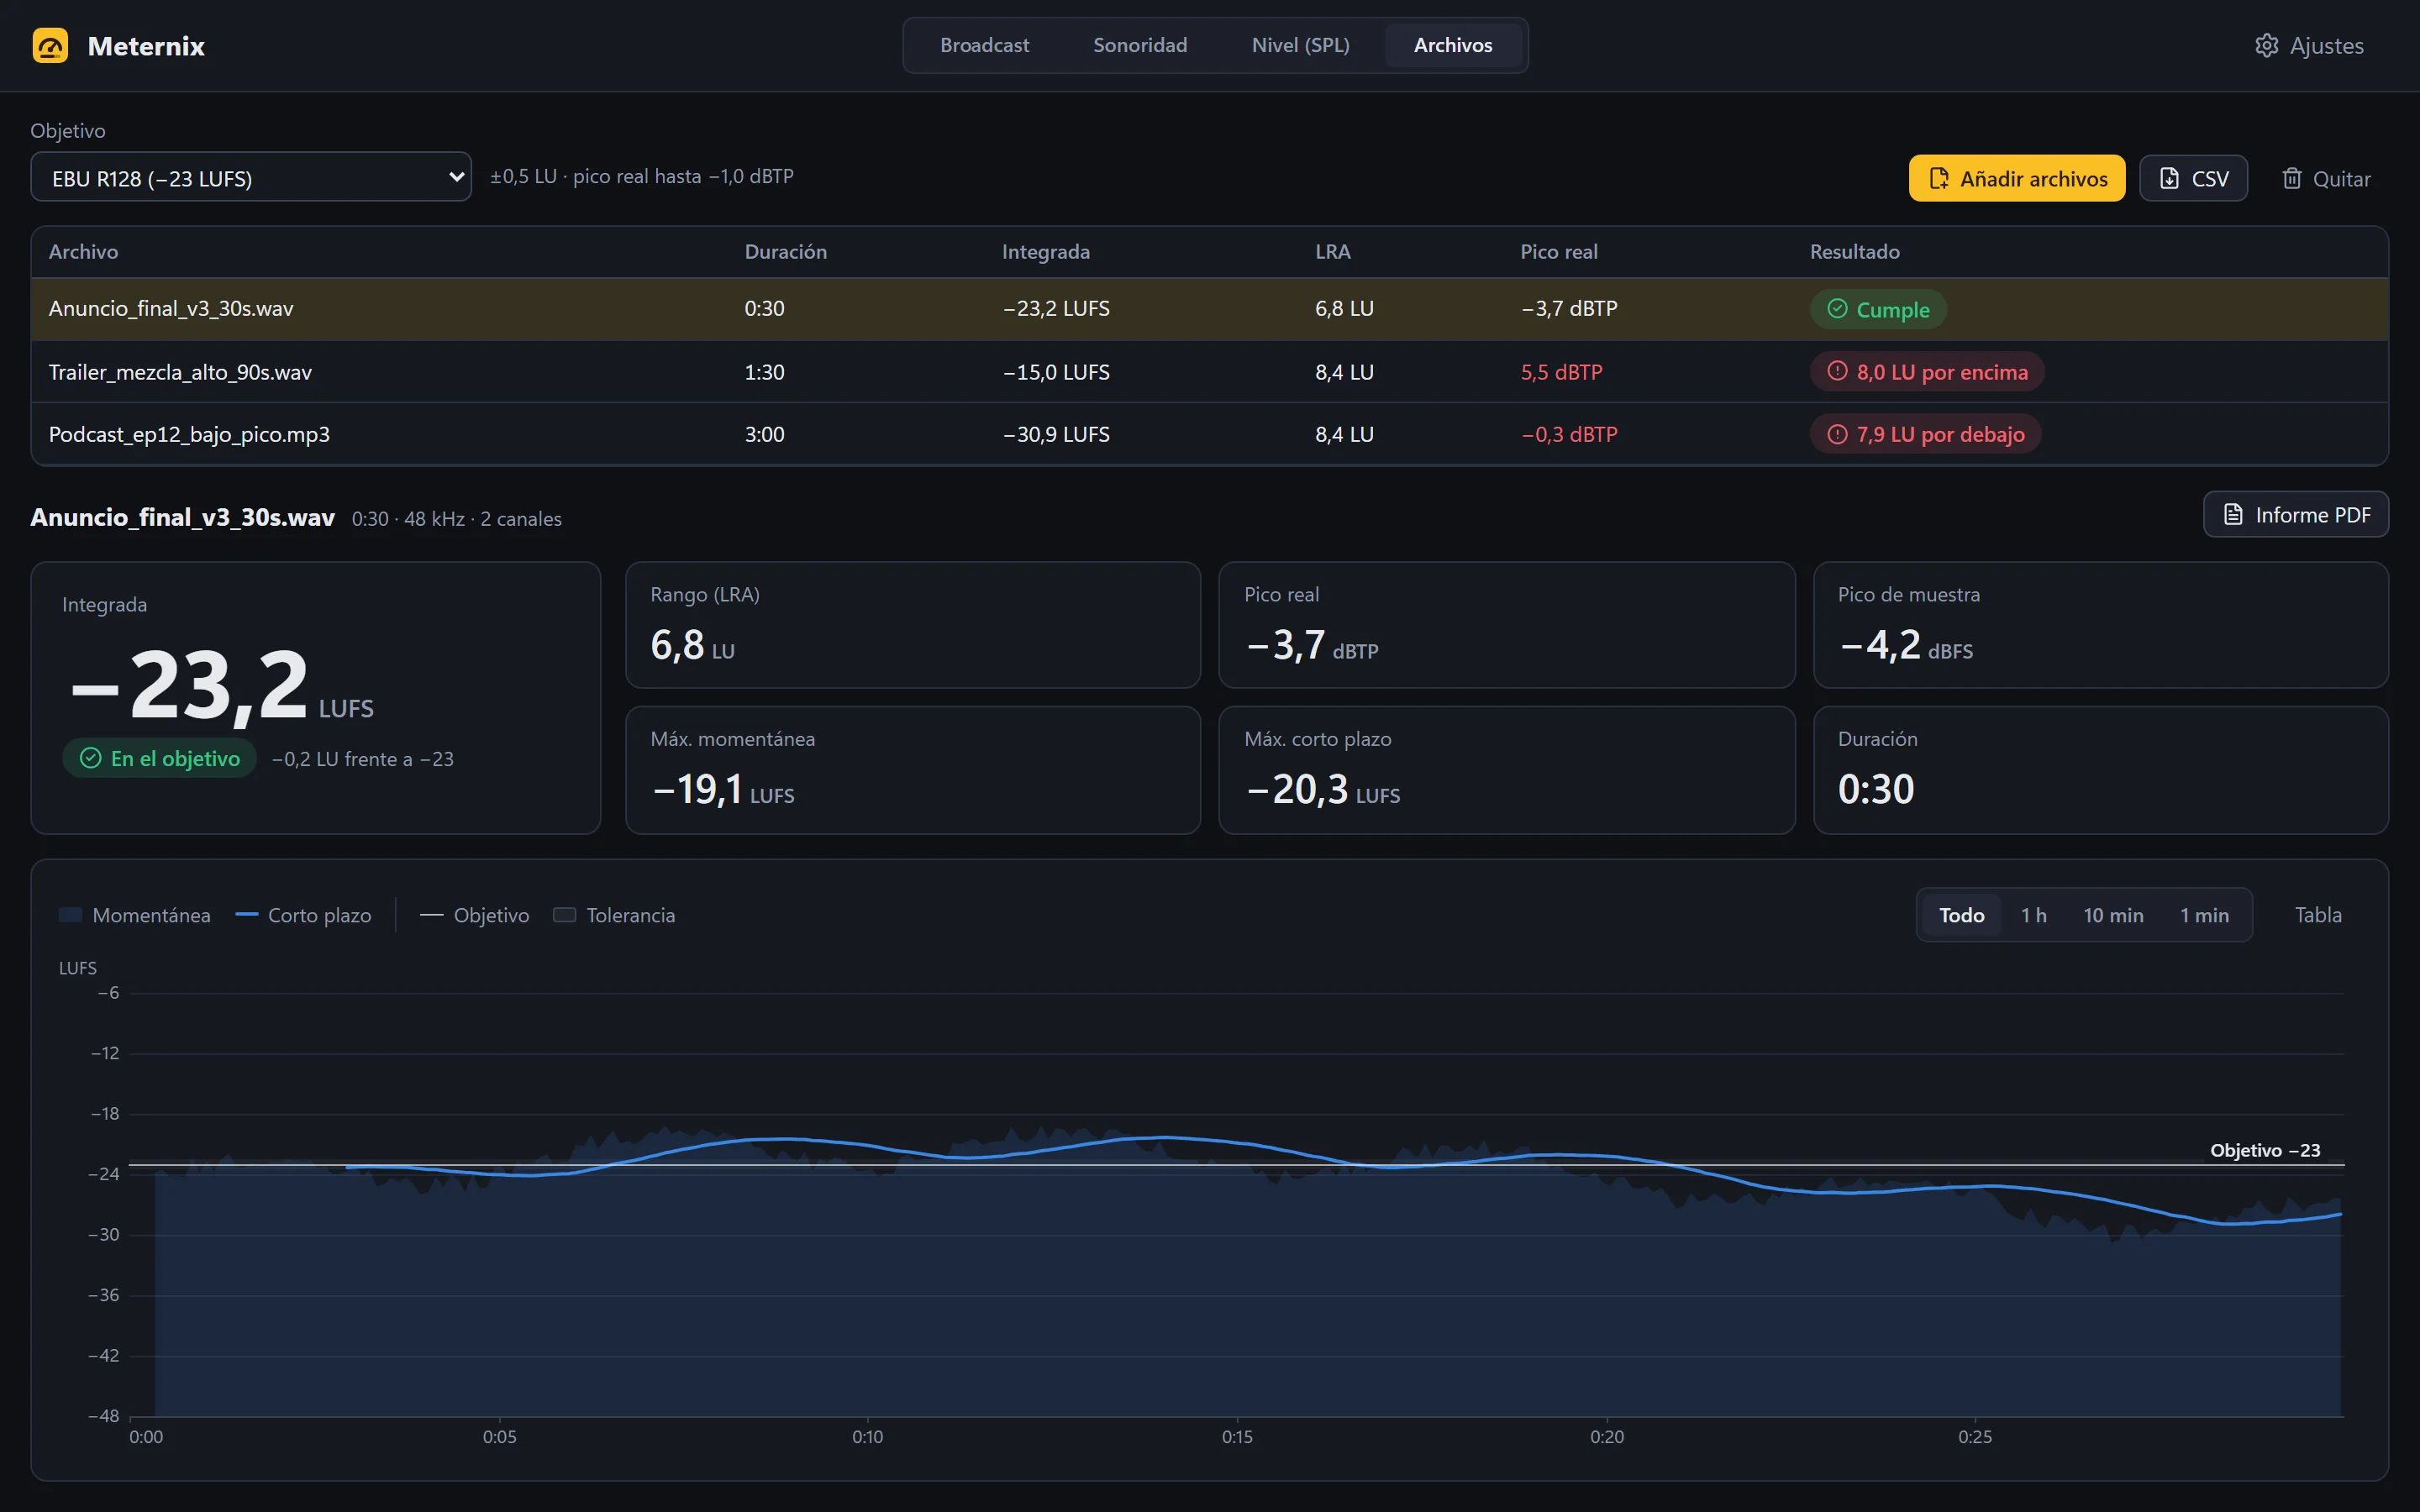
Task: Toggle the Objetivo line in legend
Action: click(x=474, y=915)
